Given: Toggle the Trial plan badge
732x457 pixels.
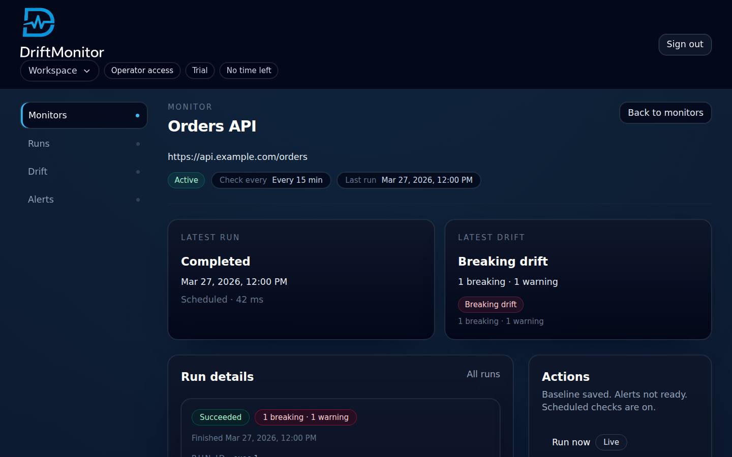Looking at the screenshot, I should [200, 71].
